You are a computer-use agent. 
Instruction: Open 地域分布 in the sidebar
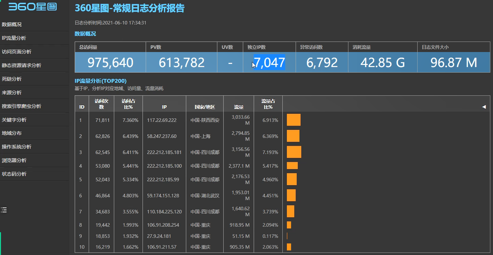point(12,133)
